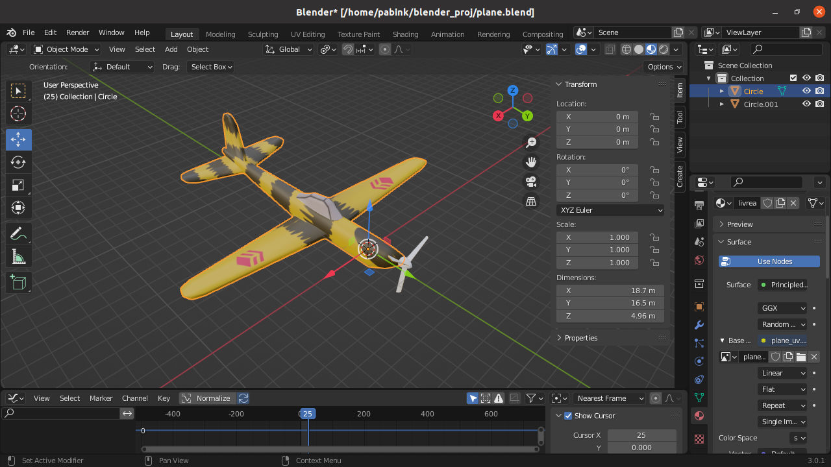Image resolution: width=831 pixels, height=467 pixels.
Task: Unlink the livrea material X button
Action: [793, 203]
